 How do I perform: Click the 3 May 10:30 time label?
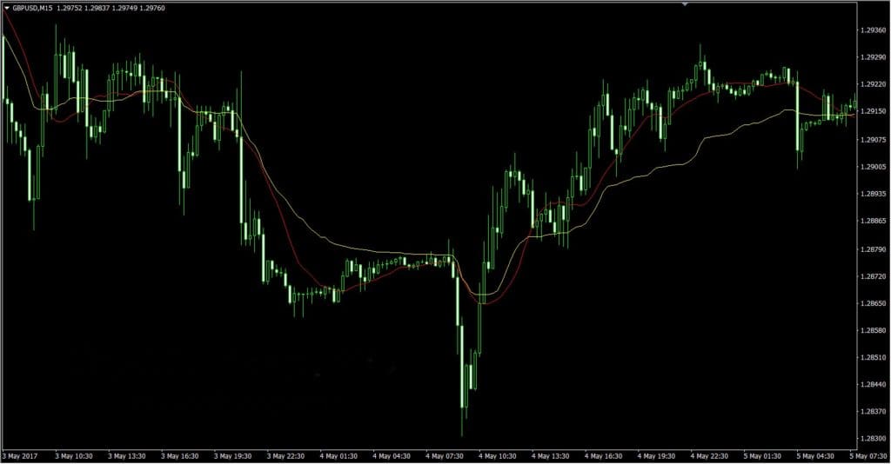73,456
